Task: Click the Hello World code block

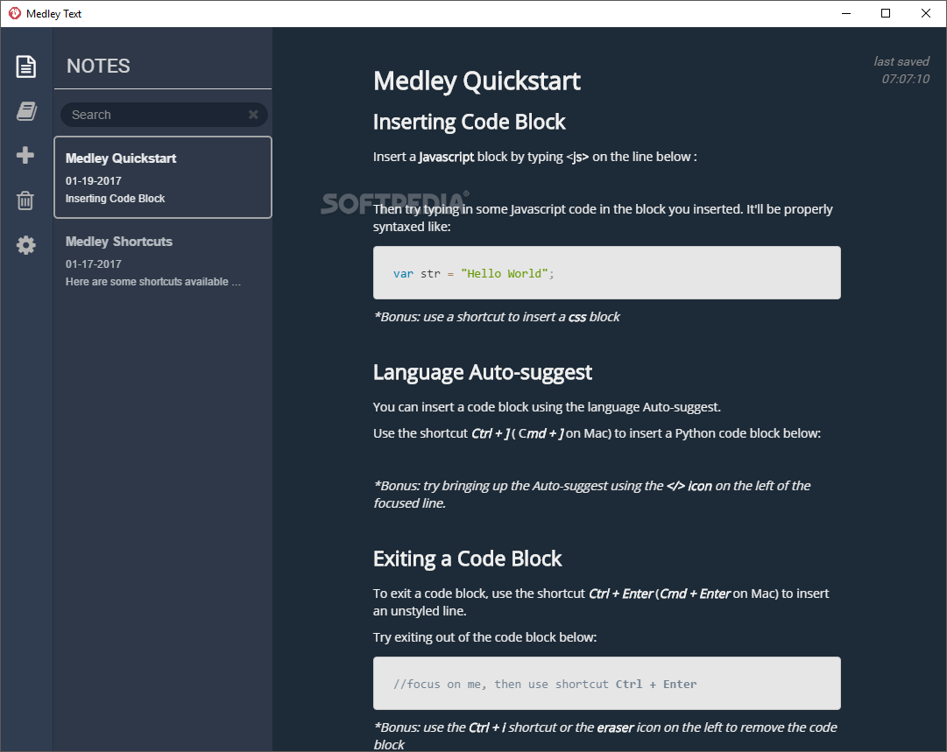Action: [606, 273]
